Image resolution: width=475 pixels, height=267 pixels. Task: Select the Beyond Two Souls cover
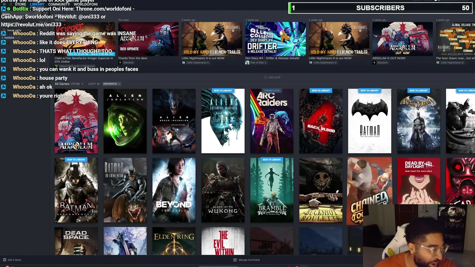click(x=174, y=190)
